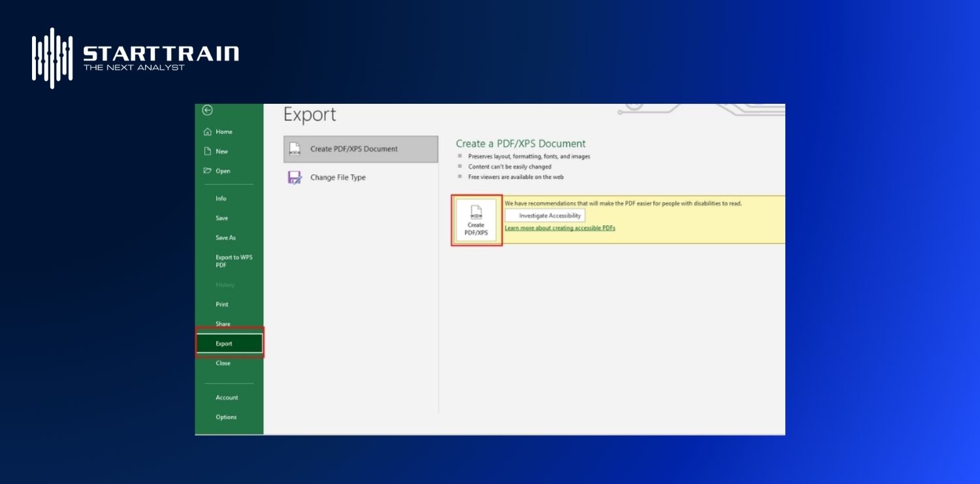Click the StartTrain logo
The width and height of the screenshot is (980, 484).
pos(135,57)
